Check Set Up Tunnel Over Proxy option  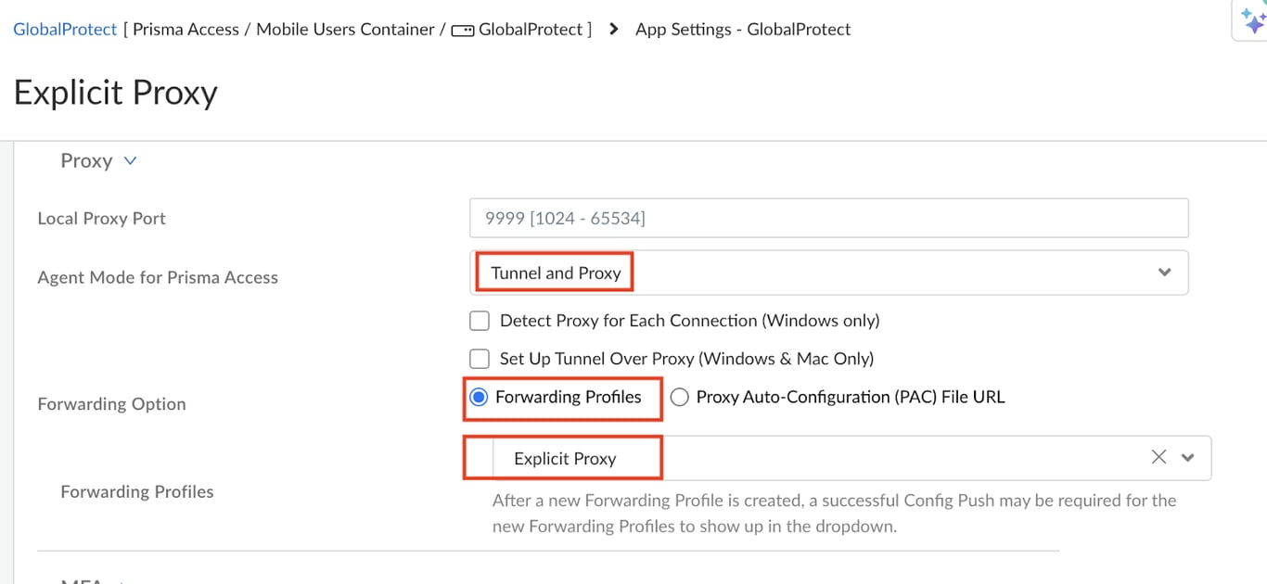480,359
